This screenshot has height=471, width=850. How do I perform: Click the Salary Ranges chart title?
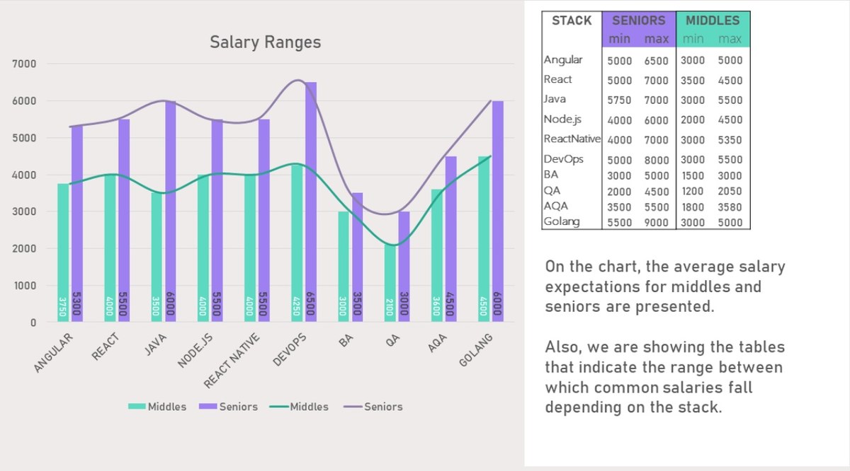pos(265,42)
